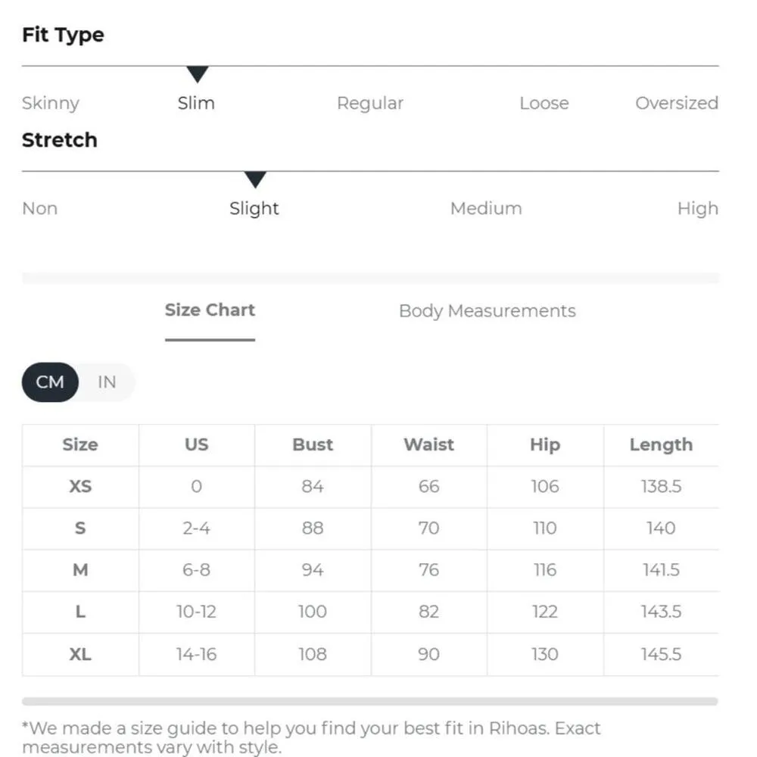
Task: Choose the Skinny fit label
Action: pyautogui.click(x=50, y=104)
